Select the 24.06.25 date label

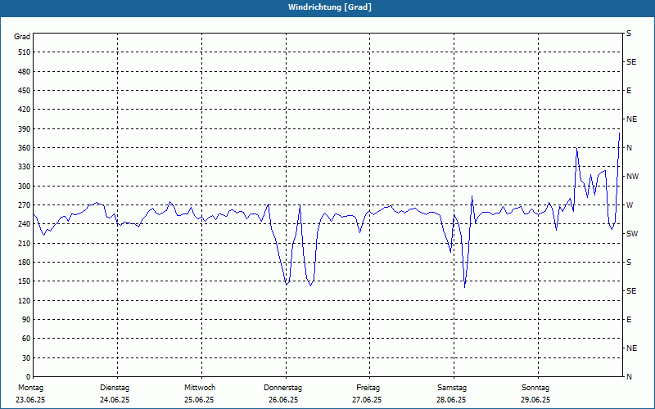point(115,400)
